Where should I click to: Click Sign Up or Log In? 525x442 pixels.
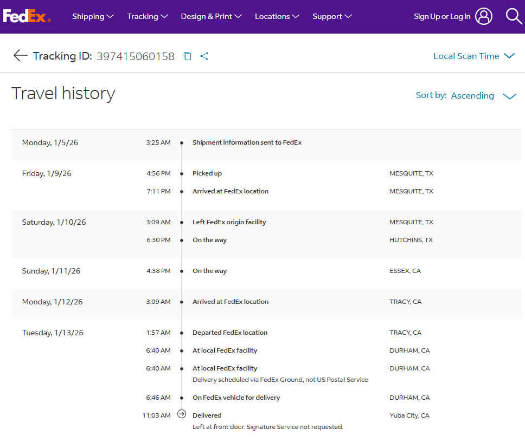pyautogui.click(x=442, y=16)
